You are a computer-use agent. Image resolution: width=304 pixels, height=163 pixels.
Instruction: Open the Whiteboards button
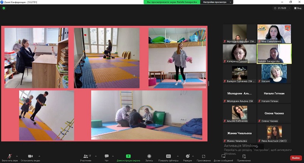pos(223,157)
